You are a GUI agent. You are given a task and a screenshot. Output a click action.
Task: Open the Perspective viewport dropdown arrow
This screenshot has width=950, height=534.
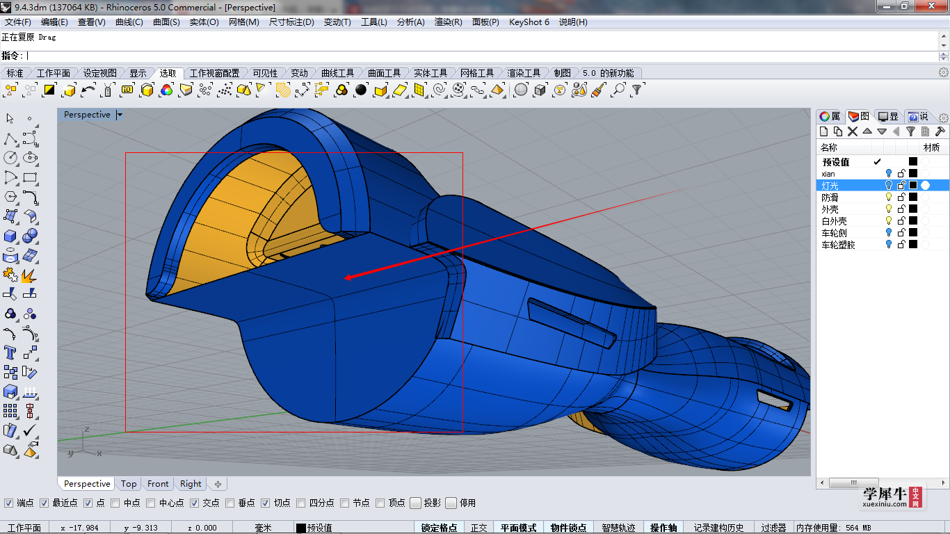(120, 115)
